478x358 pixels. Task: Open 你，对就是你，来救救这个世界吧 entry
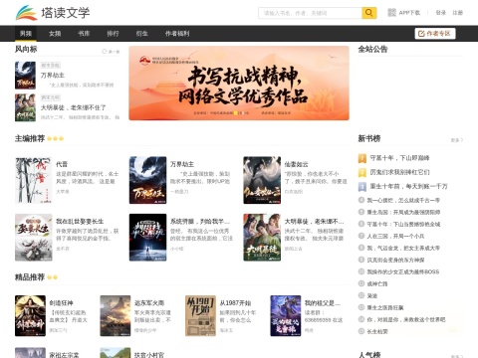pos(406,319)
